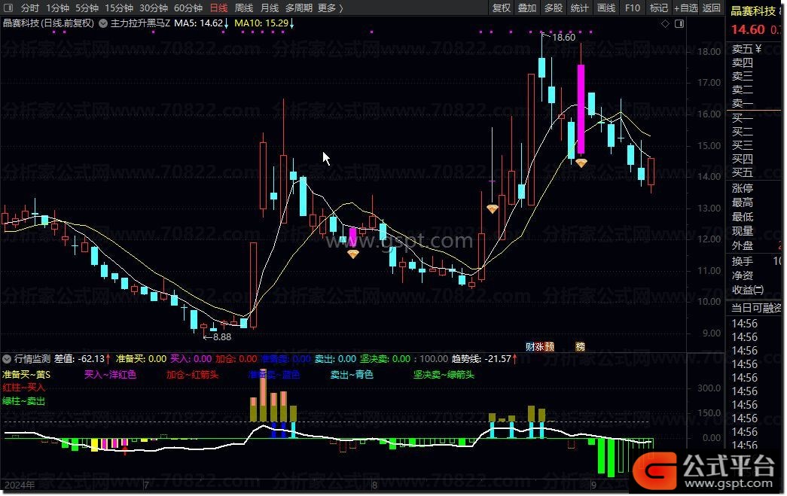
Task: Click the 加仓~红箭头 legend text
Action: pyautogui.click(x=192, y=375)
